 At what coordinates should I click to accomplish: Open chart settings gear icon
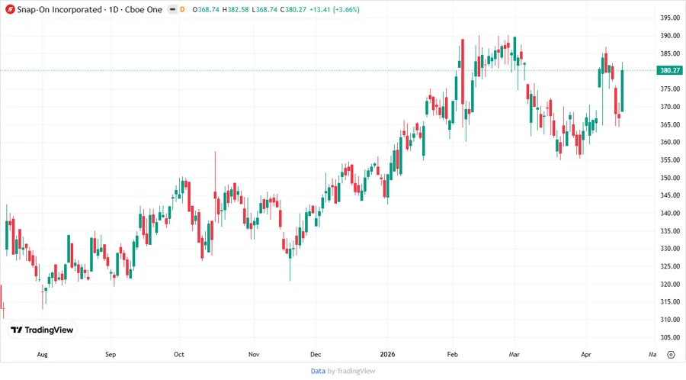coord(671,355)
